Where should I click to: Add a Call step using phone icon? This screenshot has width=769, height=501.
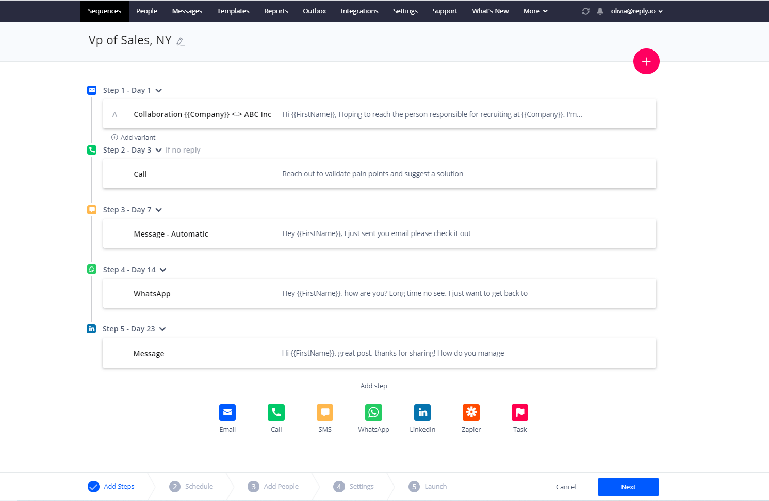coord(276,412)
